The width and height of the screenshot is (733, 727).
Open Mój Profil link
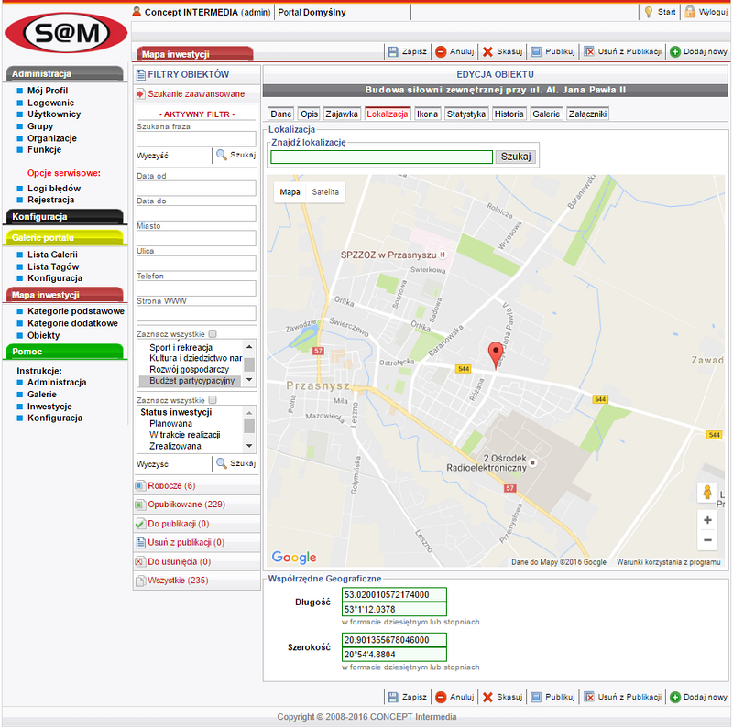point(48,91)
